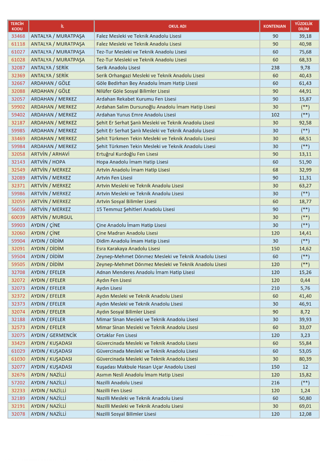
Task: Click Nazilli Fen Lisesi
Action: click(x=114, y=391)
